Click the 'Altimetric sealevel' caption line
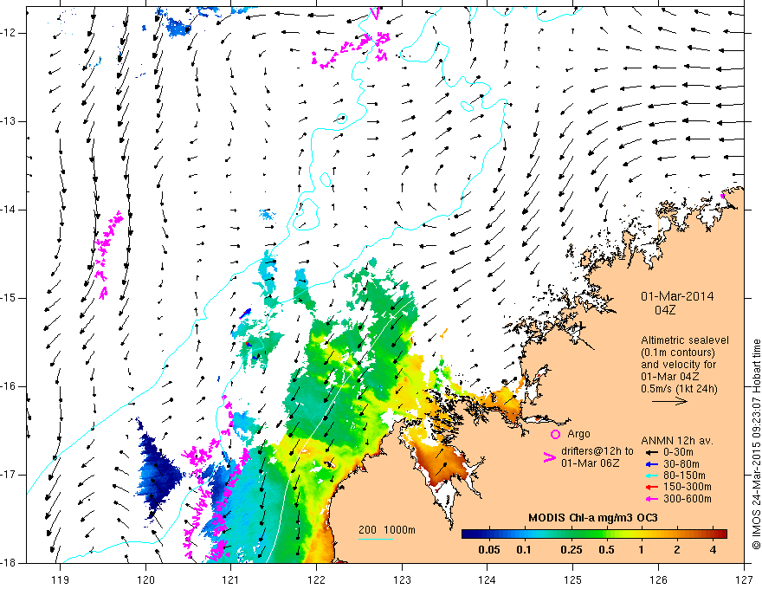 (x=685, y=340)
